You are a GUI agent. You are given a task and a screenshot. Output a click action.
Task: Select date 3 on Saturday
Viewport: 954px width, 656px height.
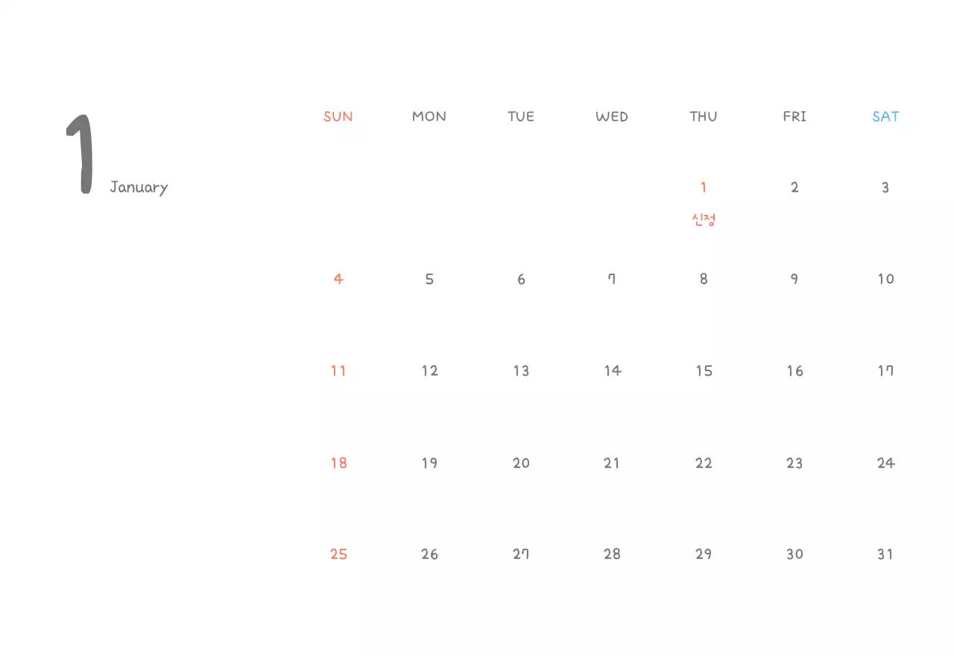click(885, 188)
